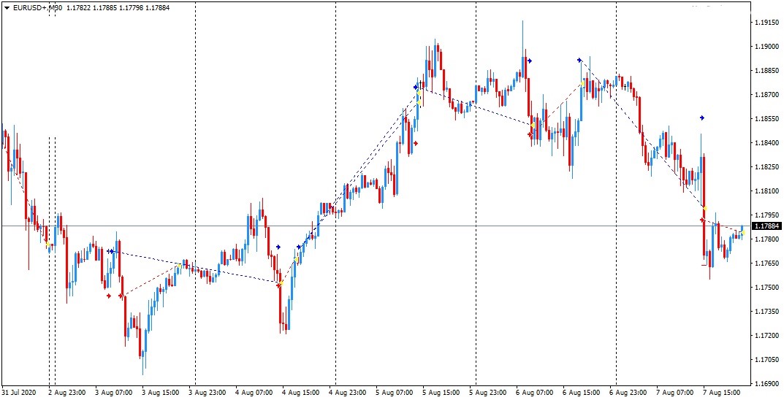Click the 4 Aug 15:00 time label
Viewport: 784px width, 400px height.
pyautogui.click(x=301, y=393)
